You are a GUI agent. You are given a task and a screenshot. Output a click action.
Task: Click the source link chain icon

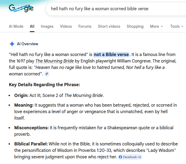47,74
